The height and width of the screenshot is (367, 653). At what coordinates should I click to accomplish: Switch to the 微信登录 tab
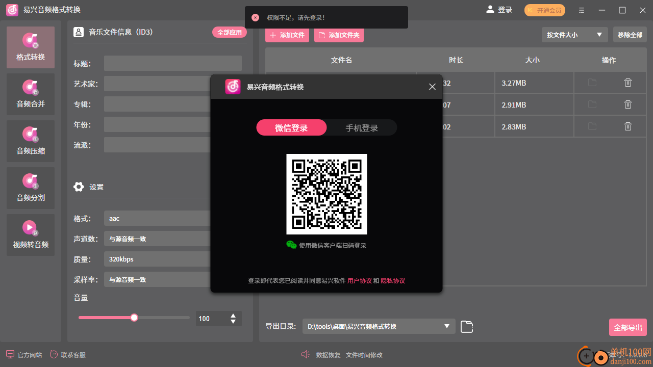click(291, 127)
